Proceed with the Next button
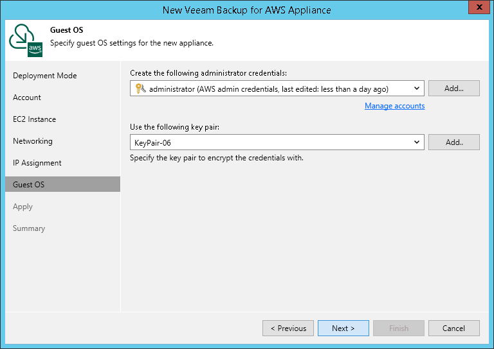494x349 pixels. [343, 328]
